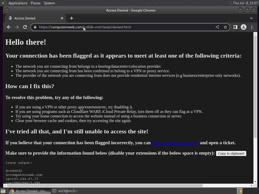Image resolution: width=259 pixels, height=194 pixels.
Task: Click the fl=649f32 trace line
Action: pos(14,171)
